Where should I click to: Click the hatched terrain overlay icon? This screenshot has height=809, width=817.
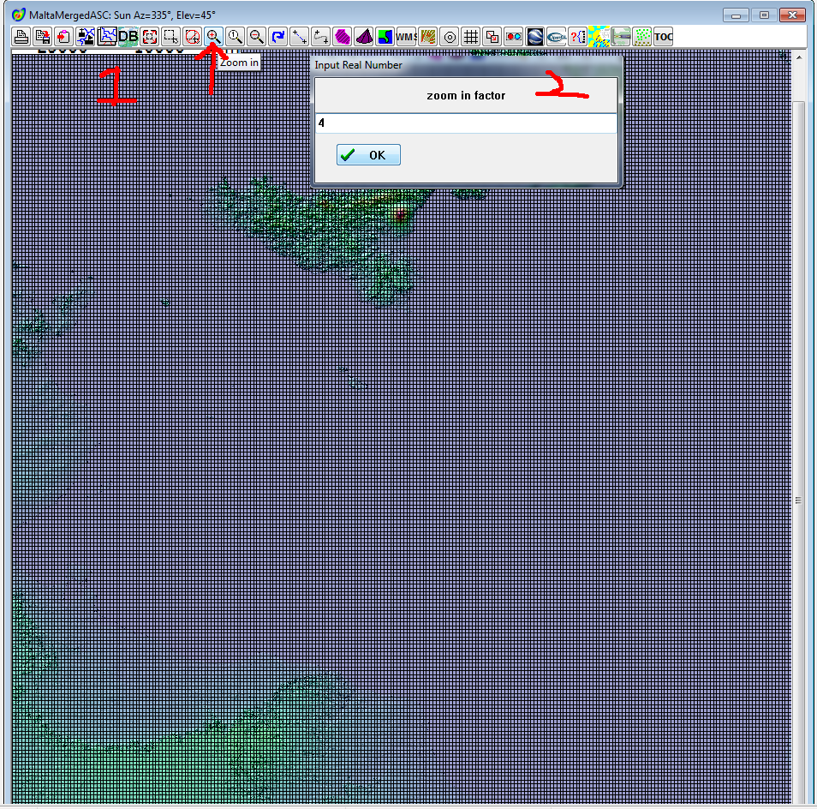[428, 37]
